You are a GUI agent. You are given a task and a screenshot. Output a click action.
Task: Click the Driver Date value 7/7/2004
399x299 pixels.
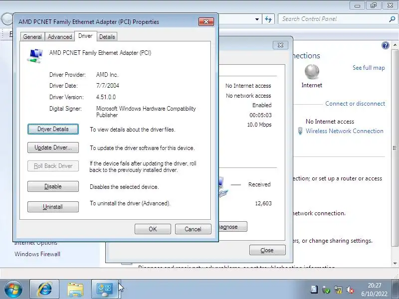coord(108,86)
